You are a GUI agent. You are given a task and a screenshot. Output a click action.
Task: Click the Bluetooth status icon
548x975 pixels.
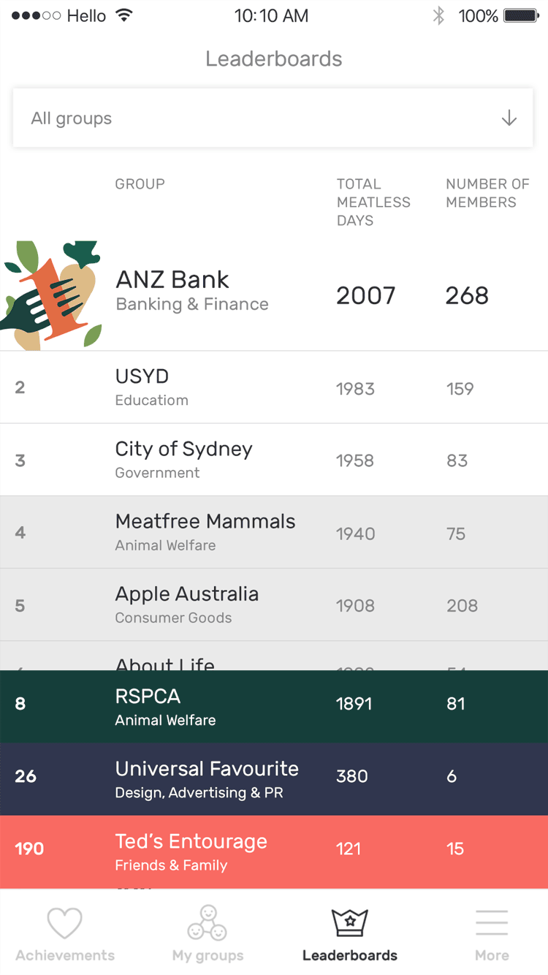pyautogui.click(x=438, y=15)
